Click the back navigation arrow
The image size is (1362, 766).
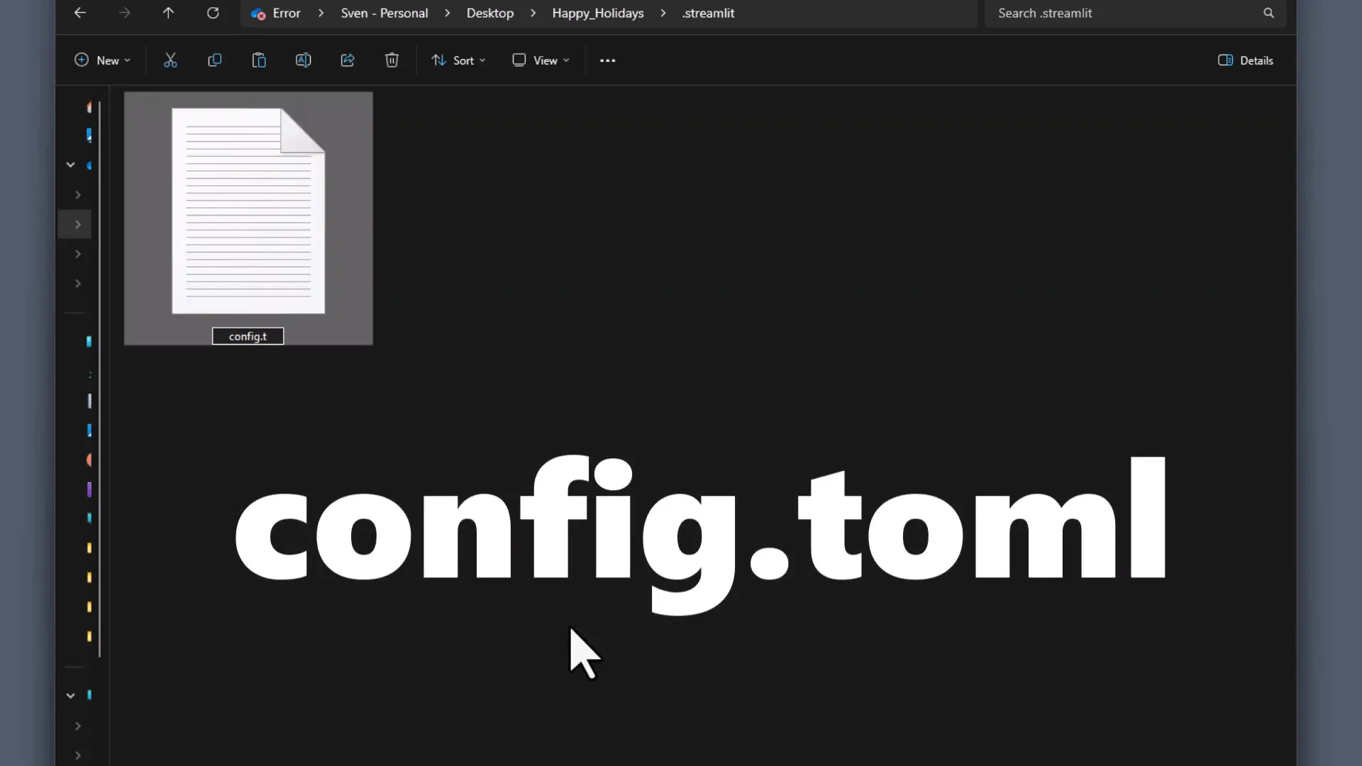79,13
